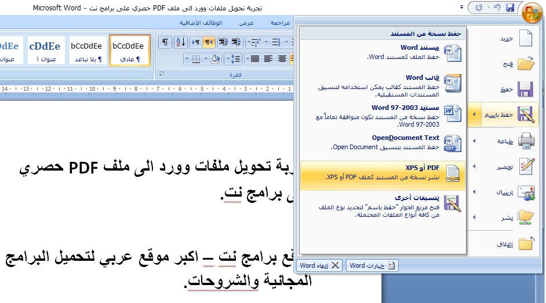Toggle Justify paragraph alignment
Image resolution: width=546 pixels, height=303 pixels.
(x=255, y=59)
